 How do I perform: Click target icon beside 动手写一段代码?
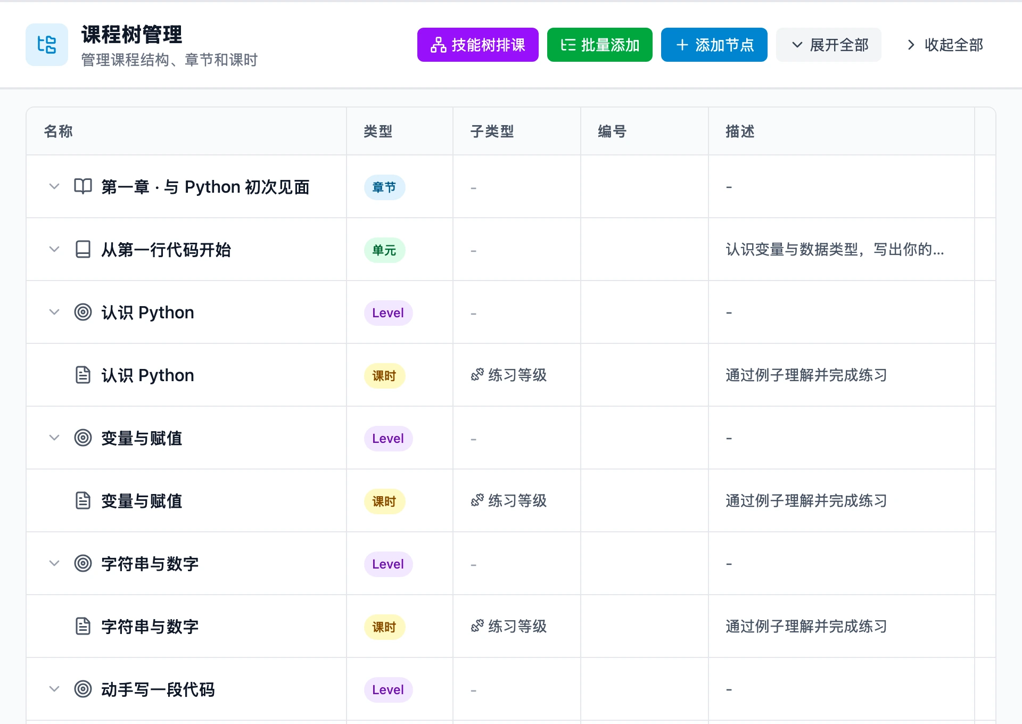tap(83, 689)
